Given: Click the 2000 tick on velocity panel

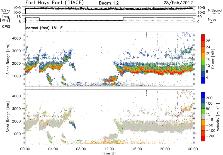Looking at the screenshot, I should tap(16, 121).
